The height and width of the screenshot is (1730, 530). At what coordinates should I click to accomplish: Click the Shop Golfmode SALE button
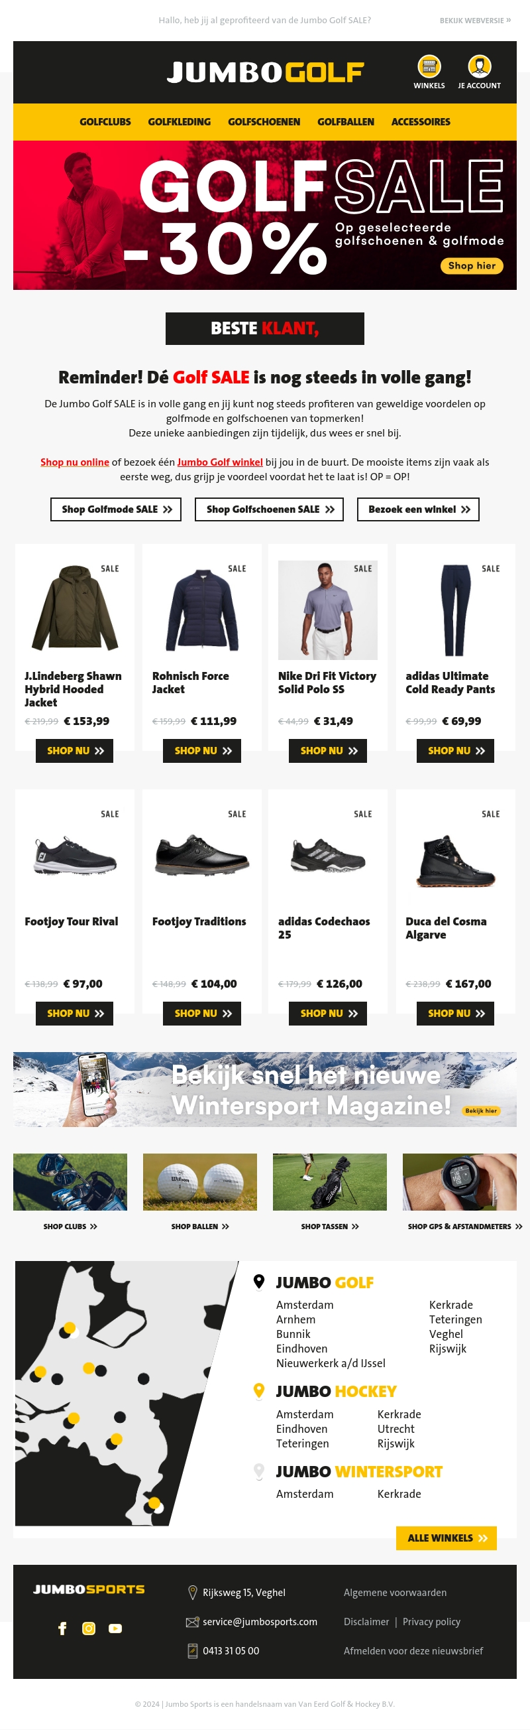point(116,509)
